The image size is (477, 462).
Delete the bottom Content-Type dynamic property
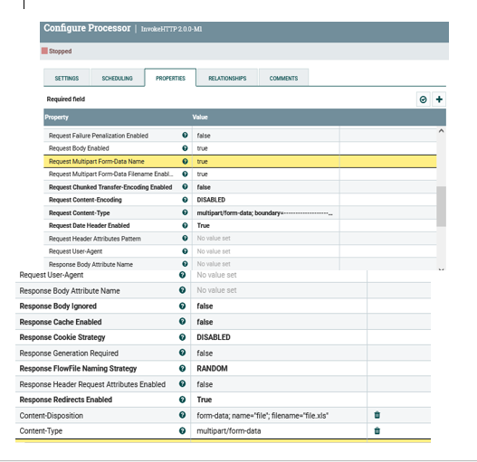(x=377, y=430)
